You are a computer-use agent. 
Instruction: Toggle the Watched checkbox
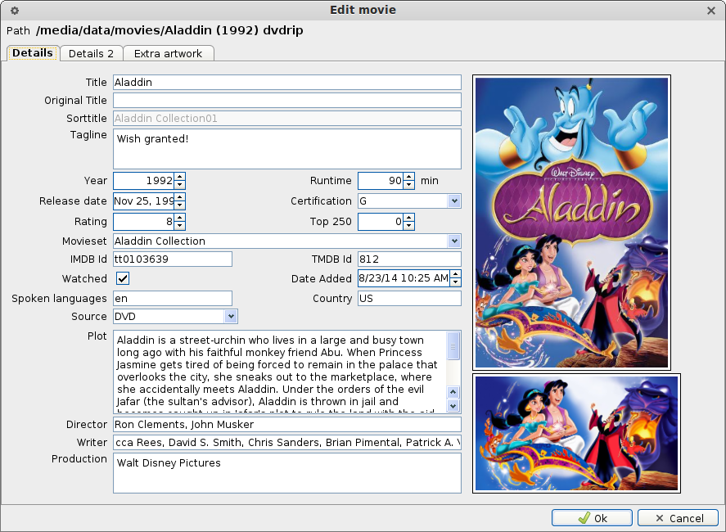point(123,279)
